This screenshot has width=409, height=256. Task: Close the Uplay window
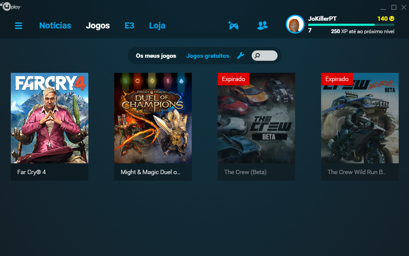(404, 7)
